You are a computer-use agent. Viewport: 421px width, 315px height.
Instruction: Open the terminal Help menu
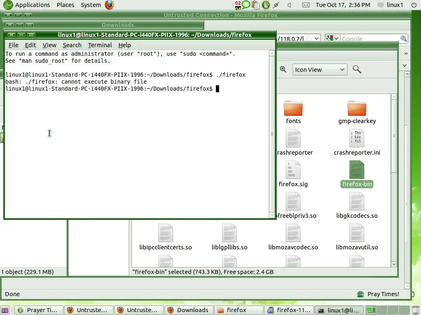pos(125,45)
